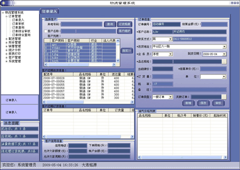Select customer row 11 hjkr
Screen dimensions: 240x170
coord(80,58)
